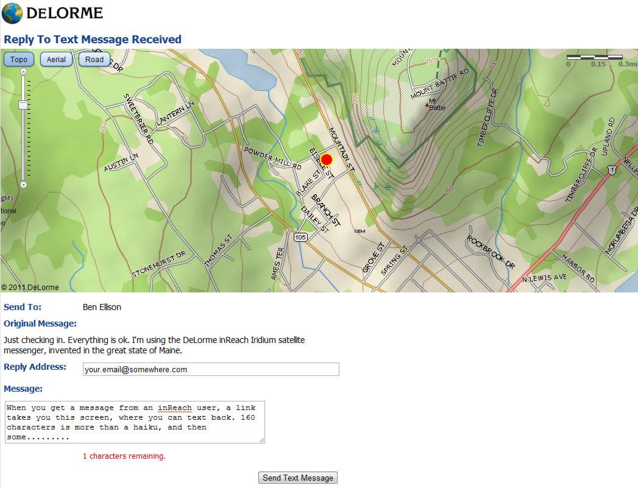
Task: Click the map zoom slider handle
Action: (23, 105)
